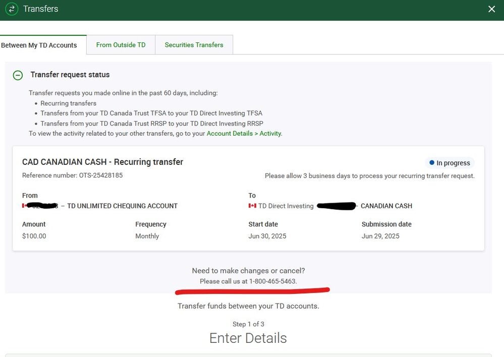
Task: Click the Monthly frequency value
Action: (147, 235)
